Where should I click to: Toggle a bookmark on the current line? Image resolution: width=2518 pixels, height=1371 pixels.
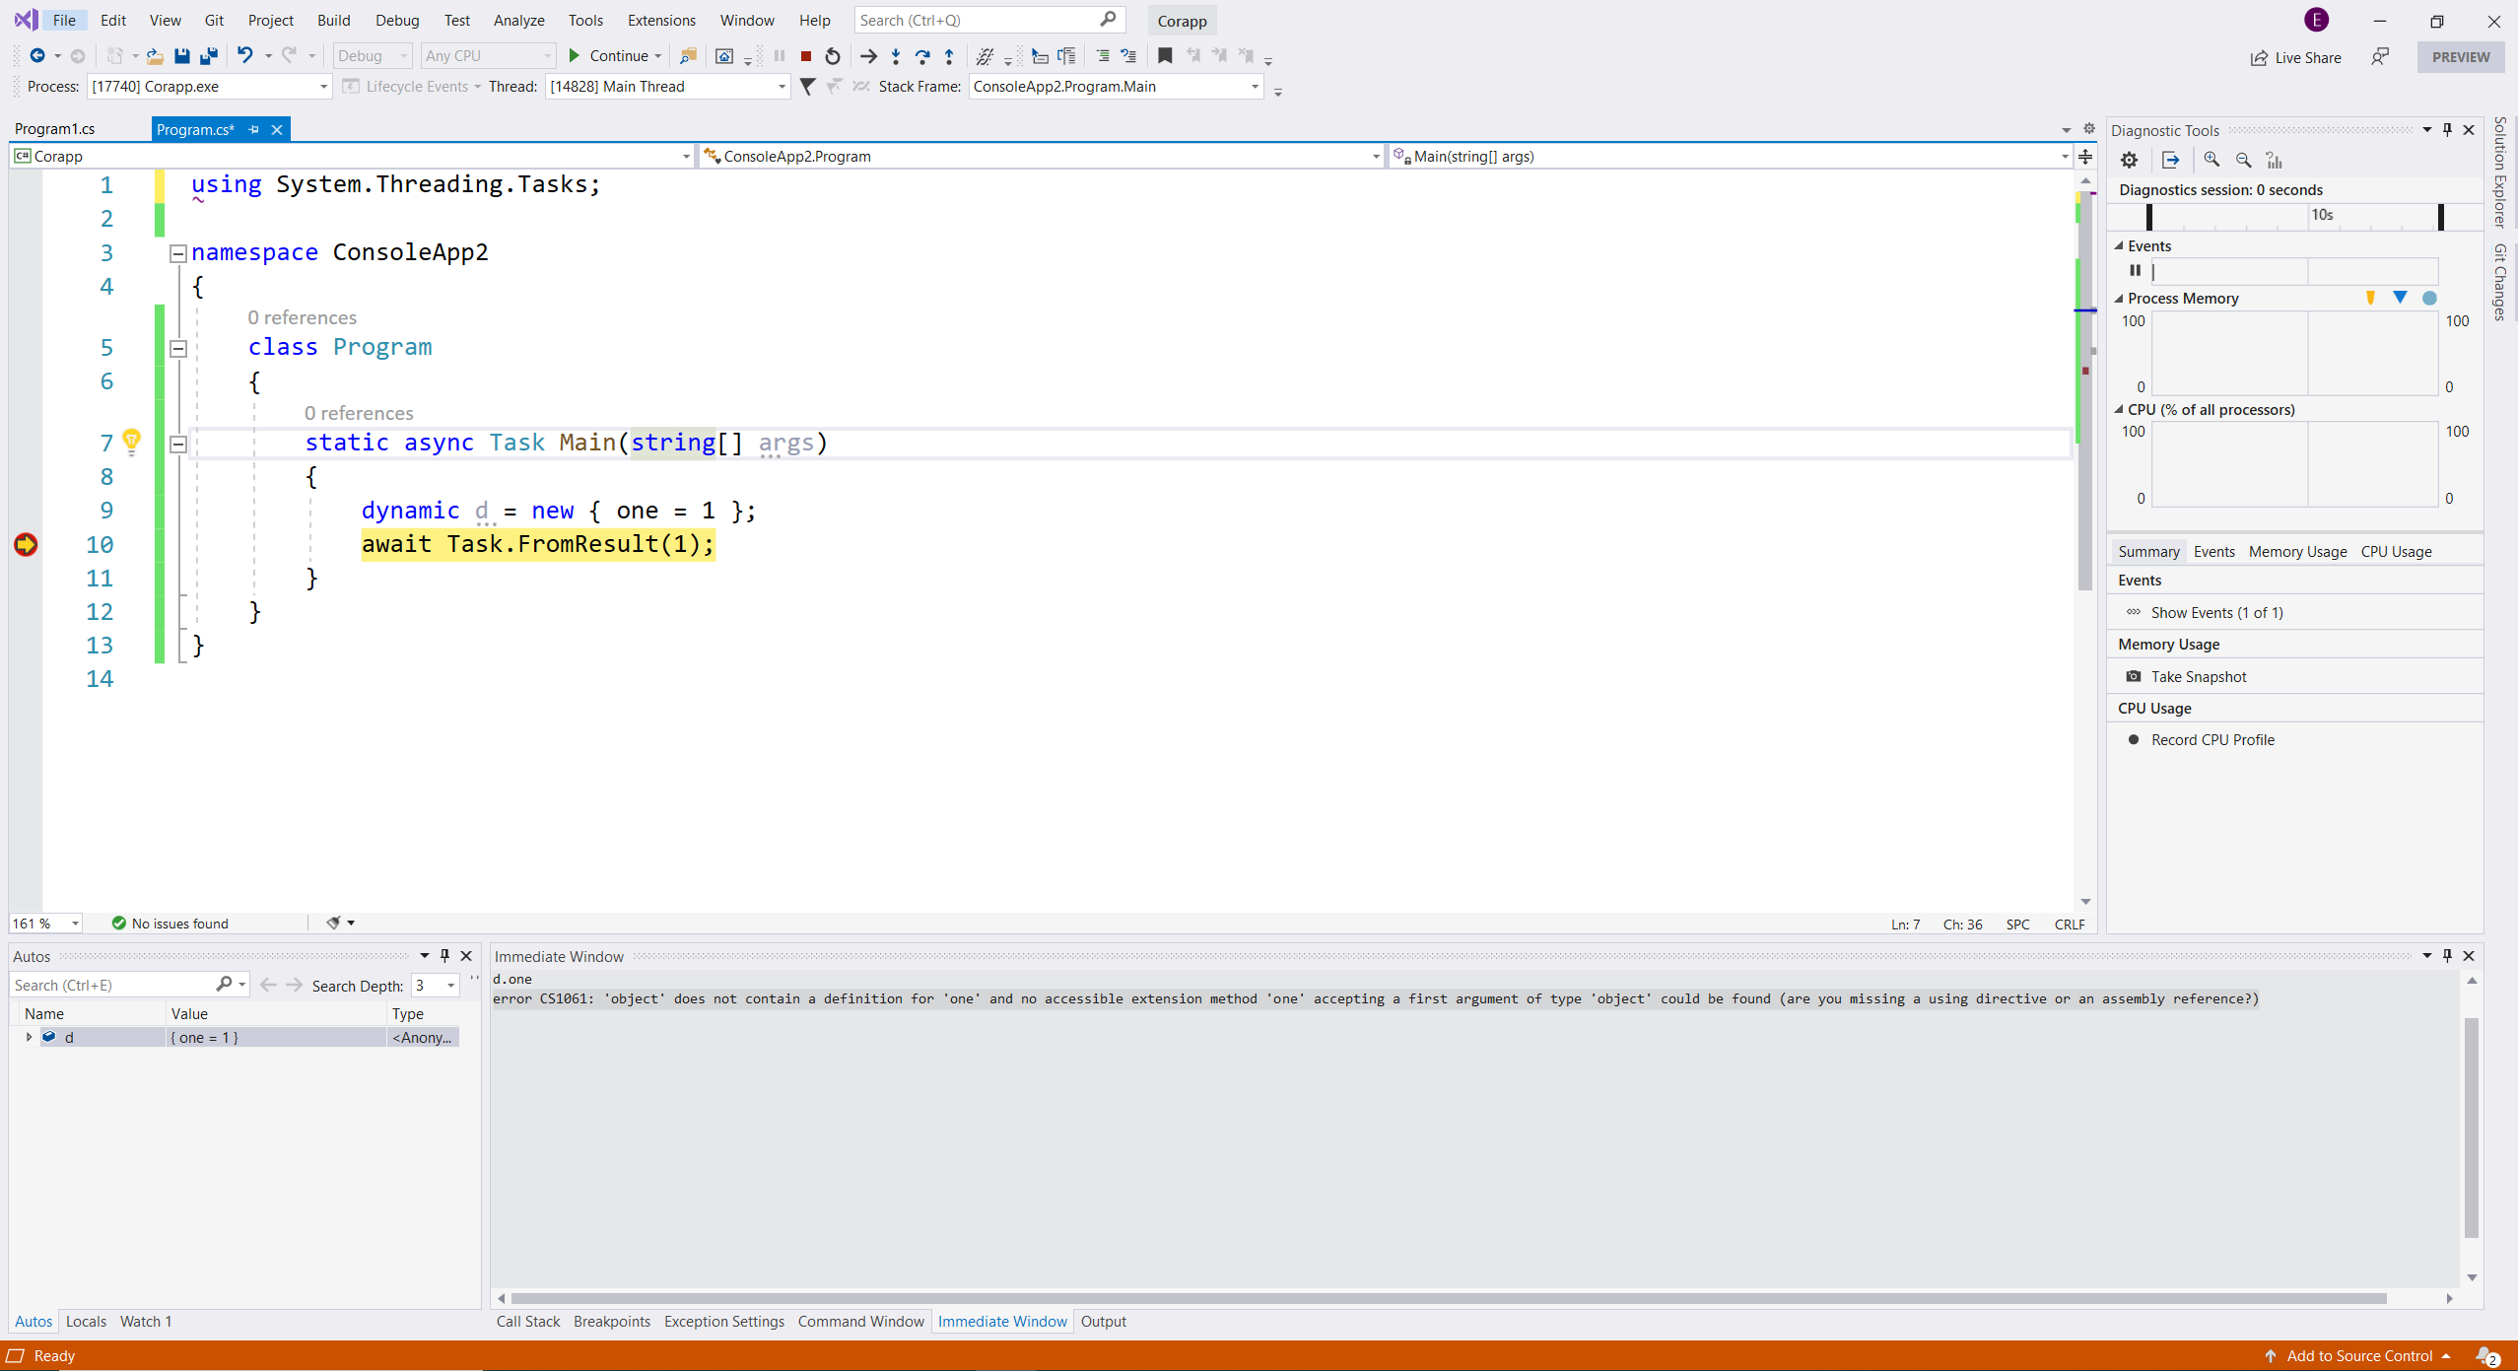[1165, 56]
